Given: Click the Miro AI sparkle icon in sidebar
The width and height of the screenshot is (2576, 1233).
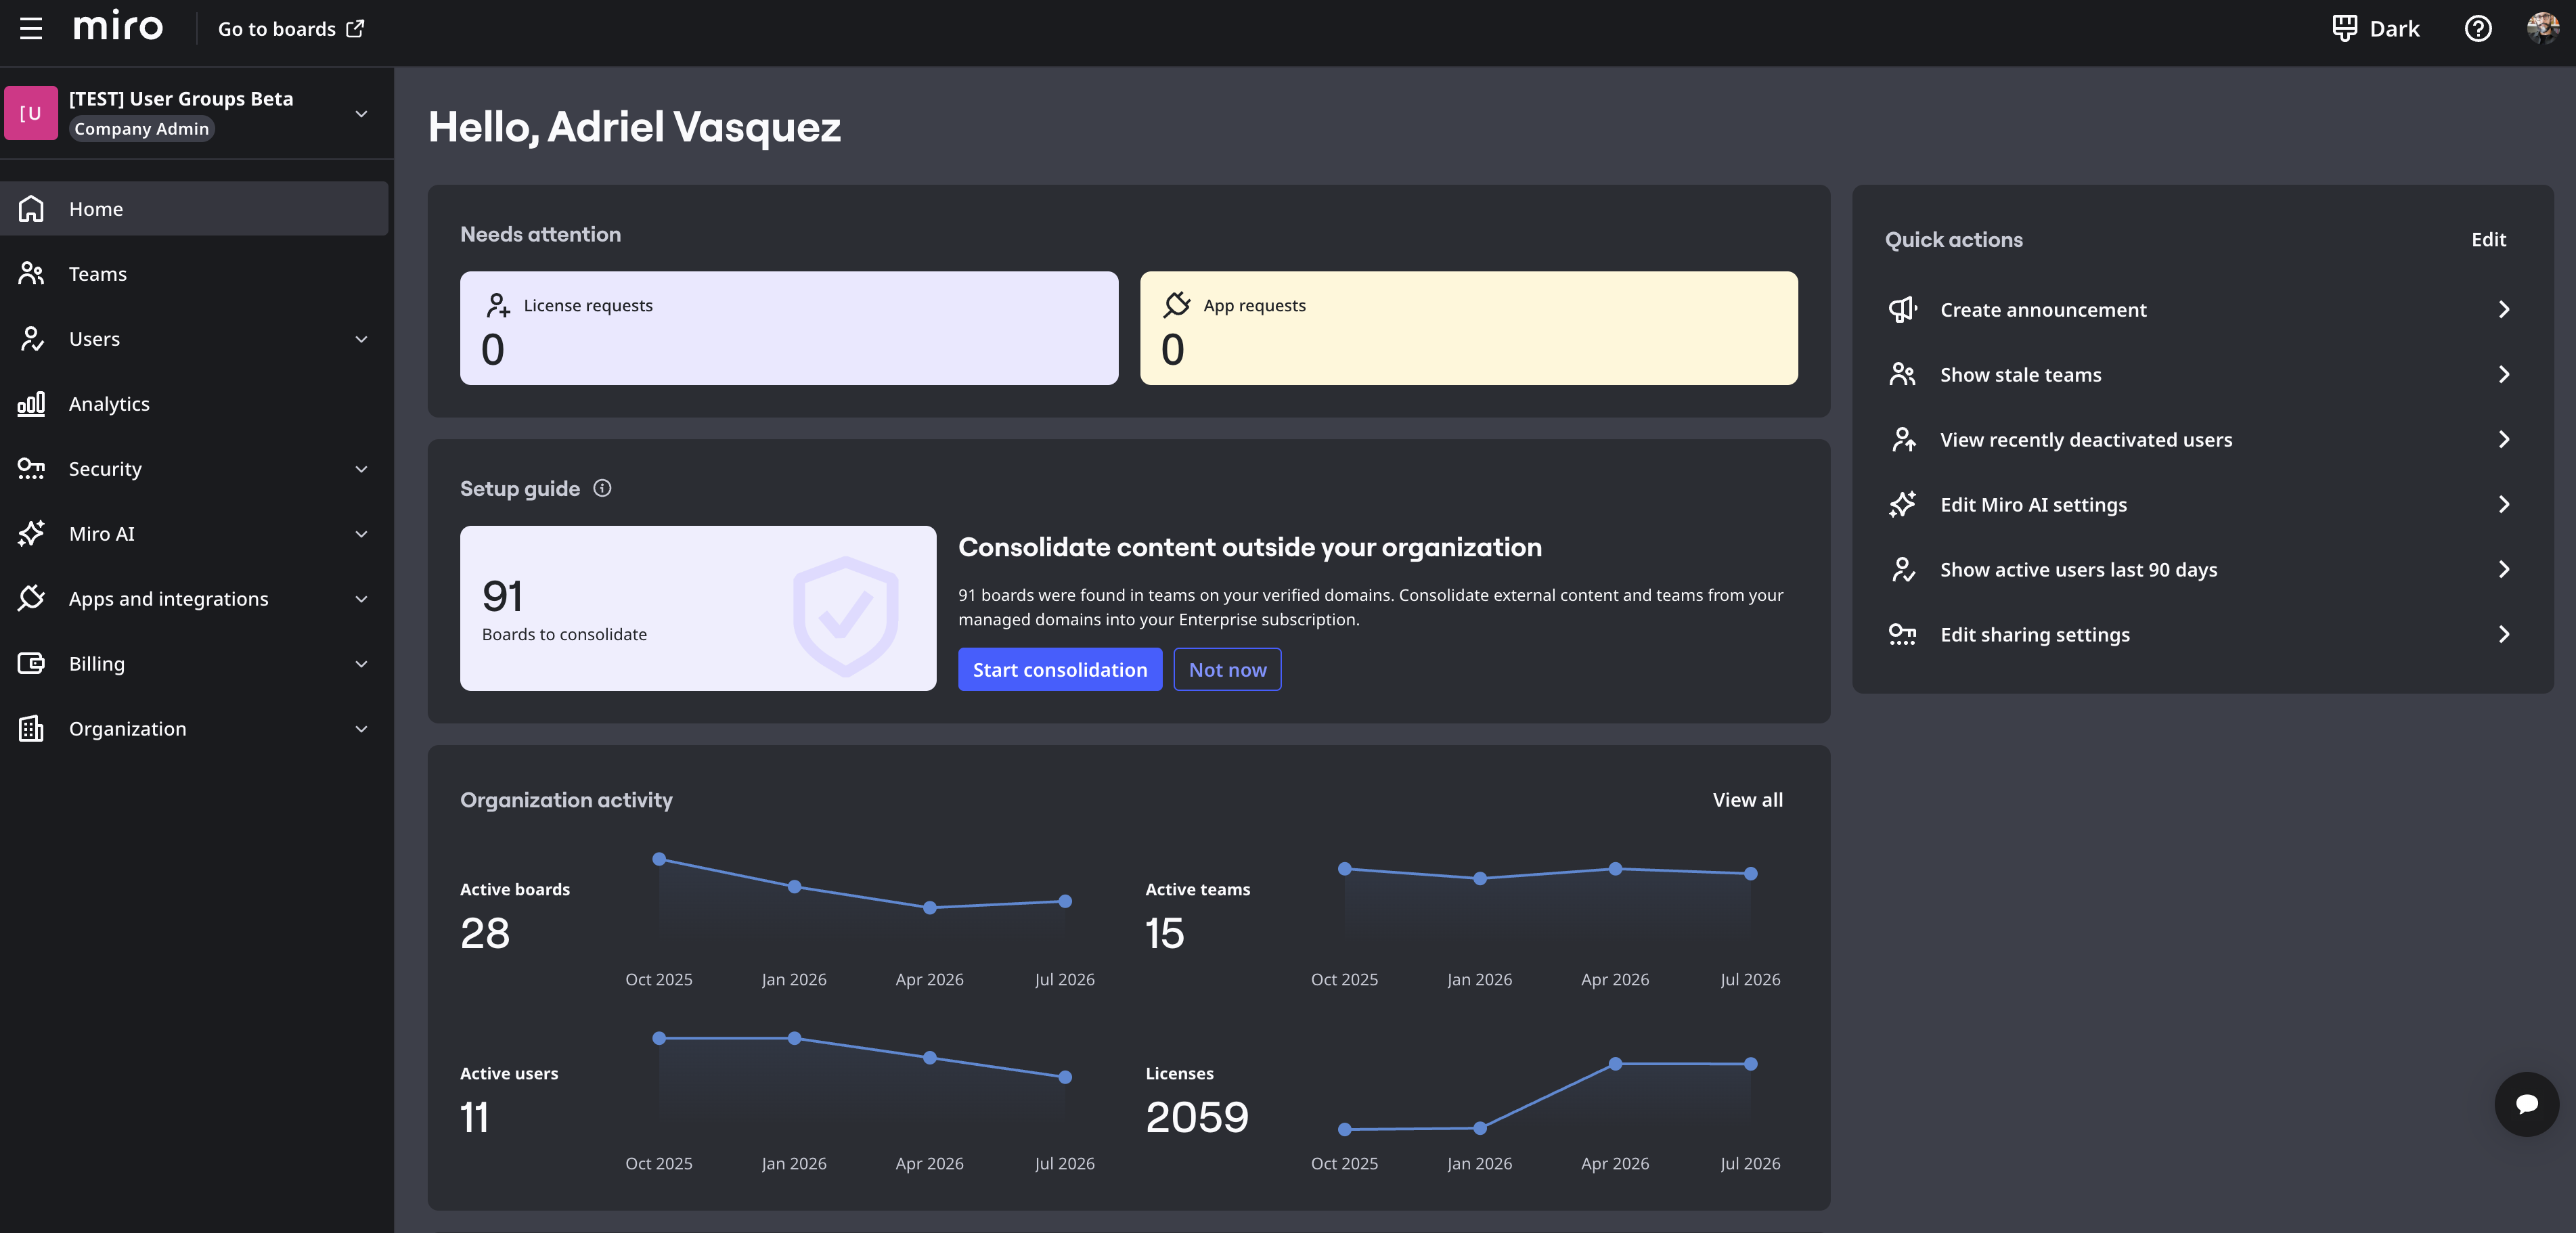Looking at the screenshot, I should pyautogui.click(x=31, y=534).
